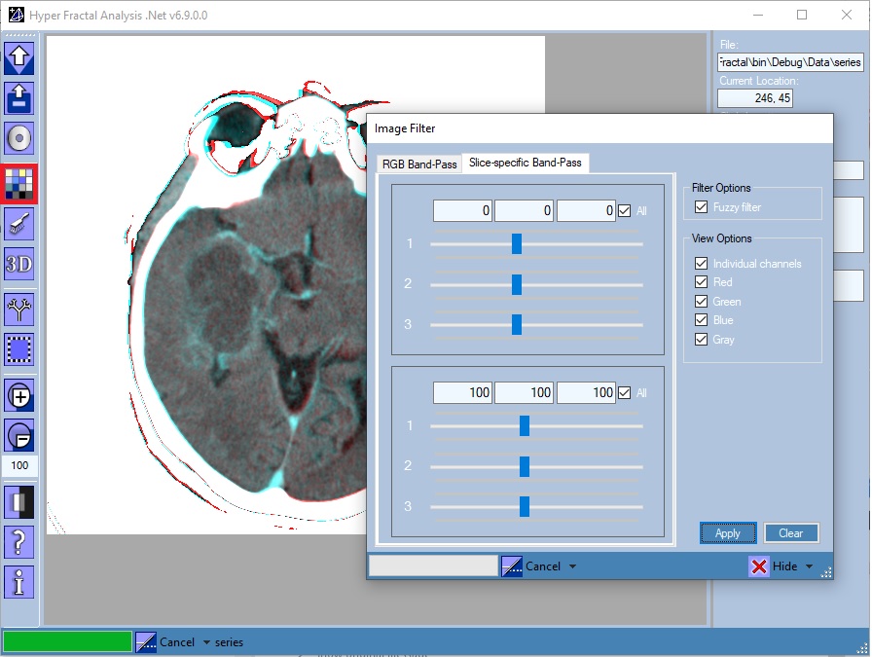Click the branching tree tool icon
The width and height of the screenshot is (872, 657).
(x=19, y=309)
